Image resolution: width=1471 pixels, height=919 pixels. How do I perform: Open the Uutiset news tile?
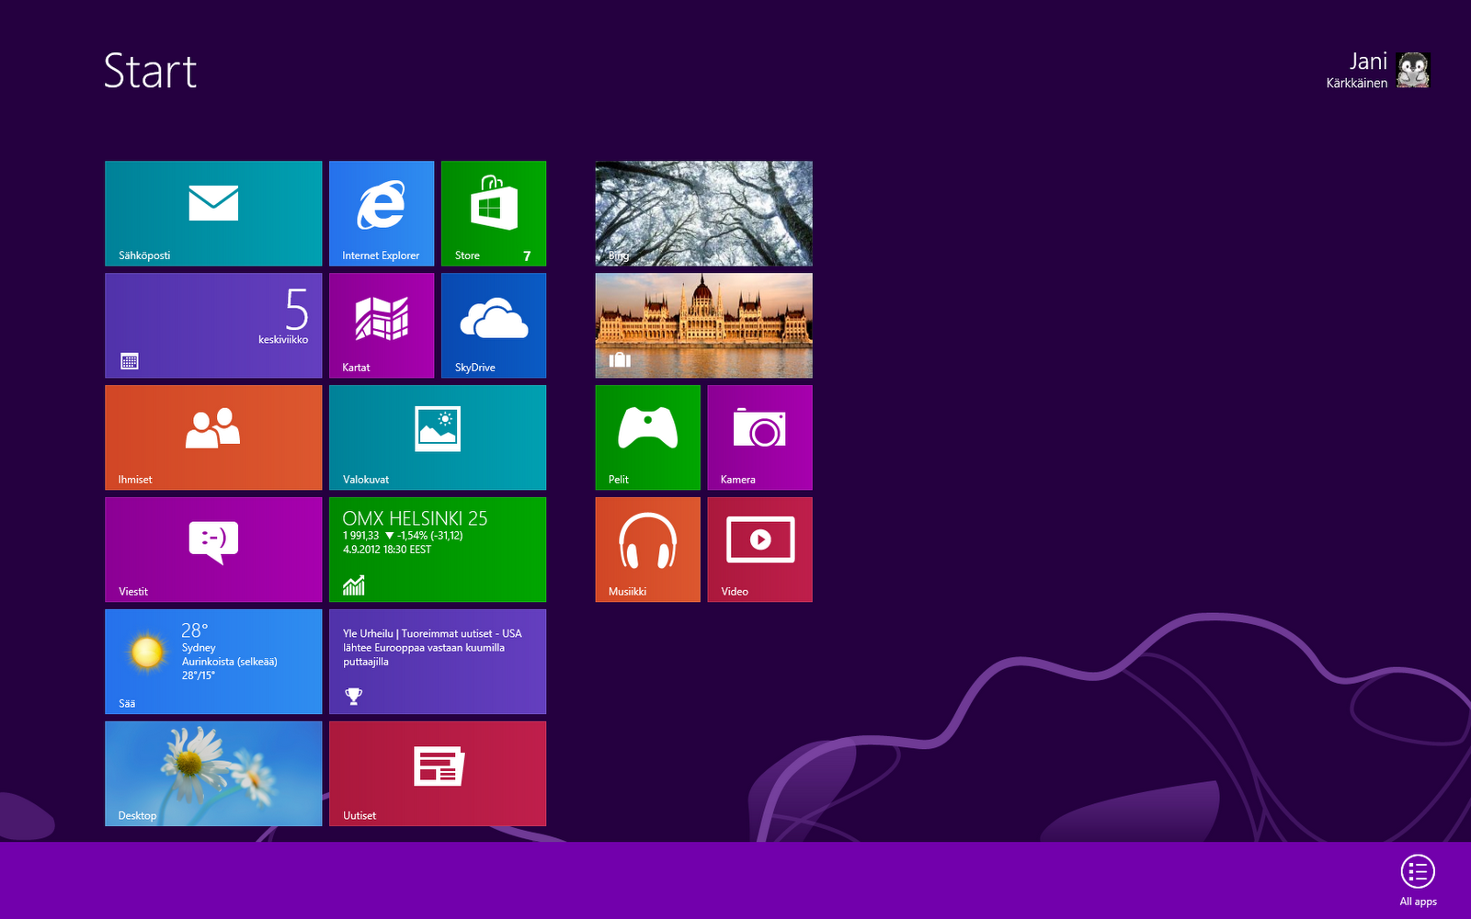click(438, 774)
